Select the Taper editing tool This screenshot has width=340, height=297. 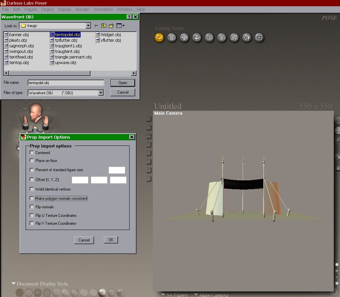pos(222,37)
